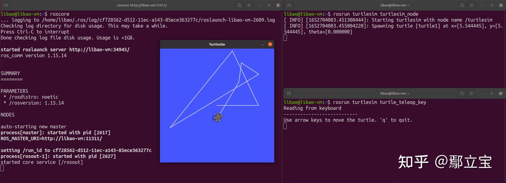Click '* /rosversion: 1.15.14' parameter line
The image size is (506, 183).
tap(34, 103)
